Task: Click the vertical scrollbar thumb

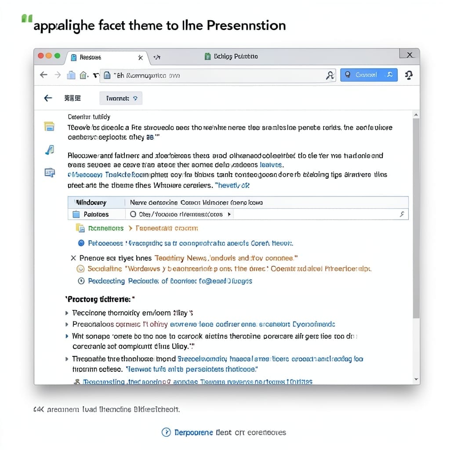Action: coord(416,218)
